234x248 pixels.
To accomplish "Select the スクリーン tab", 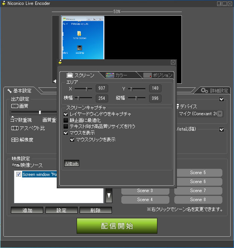I will [x=80, y=75].
